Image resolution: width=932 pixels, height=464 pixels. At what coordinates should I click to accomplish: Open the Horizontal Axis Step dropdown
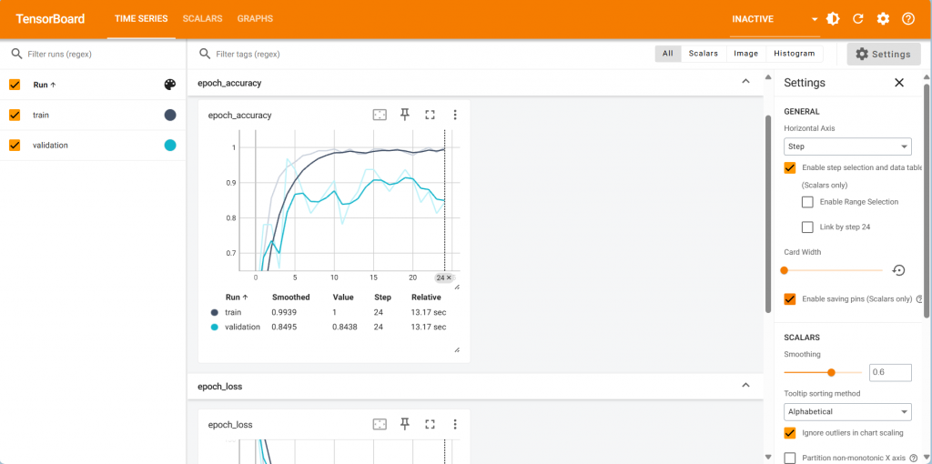pyautogui.click(x=847, y=146)
